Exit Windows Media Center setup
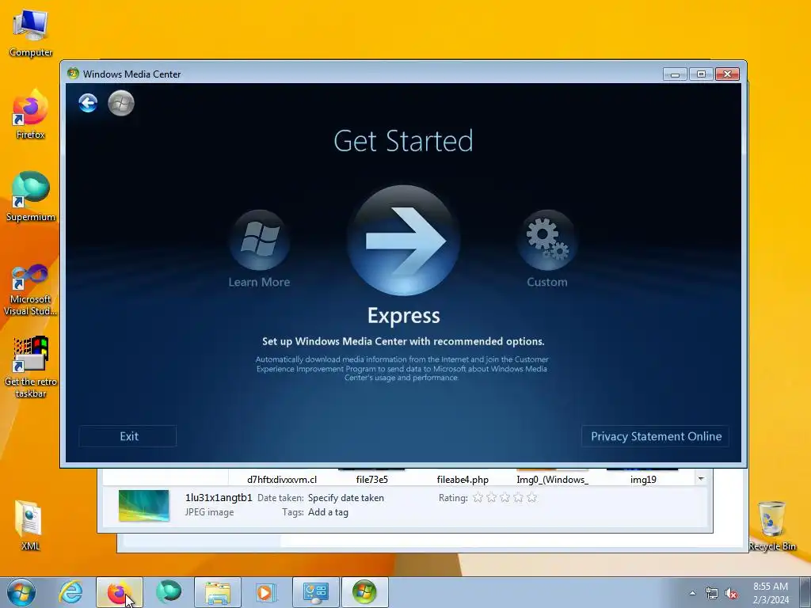The width and height of the screenshot is (811, 608). 128,436
